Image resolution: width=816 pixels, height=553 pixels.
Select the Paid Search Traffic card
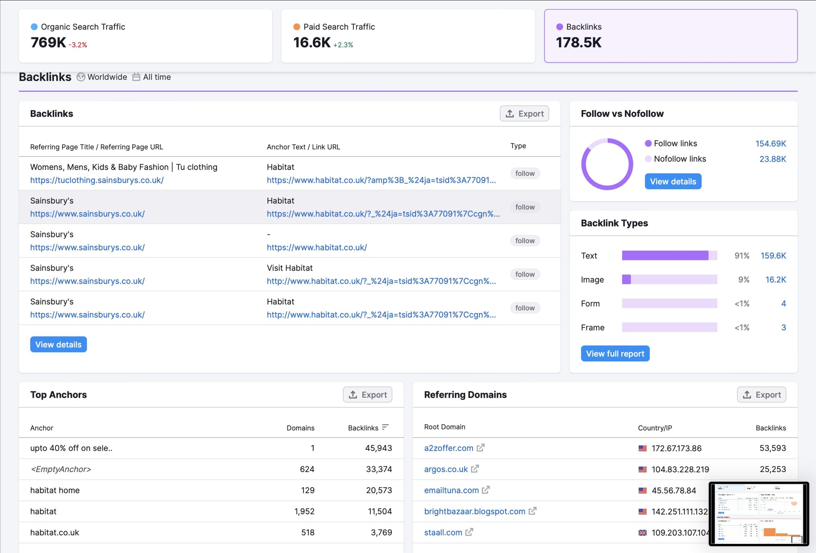click(408, 36)
